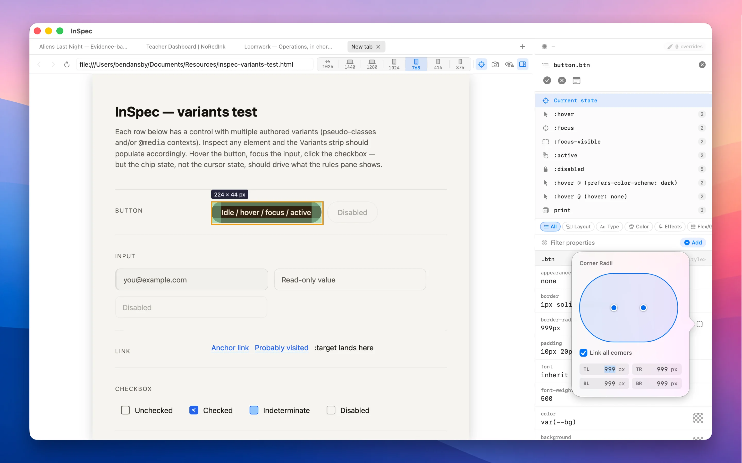Click the checkmark accept icon under button.btn
This screenshot has height=463, width=742.
pos(547,81)
